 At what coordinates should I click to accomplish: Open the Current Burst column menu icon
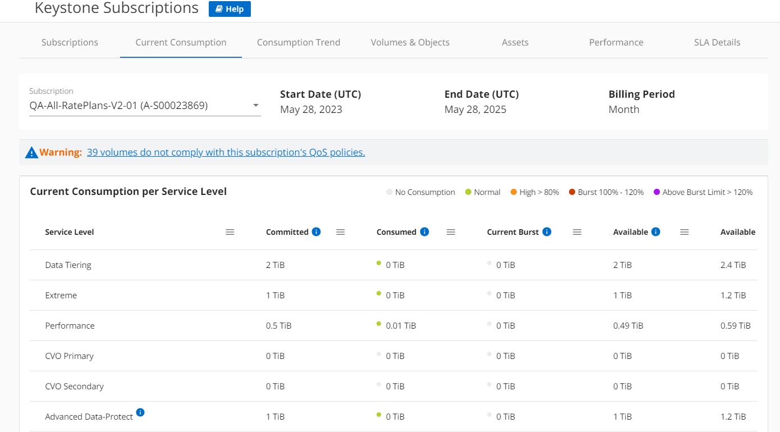click(577, 232)
